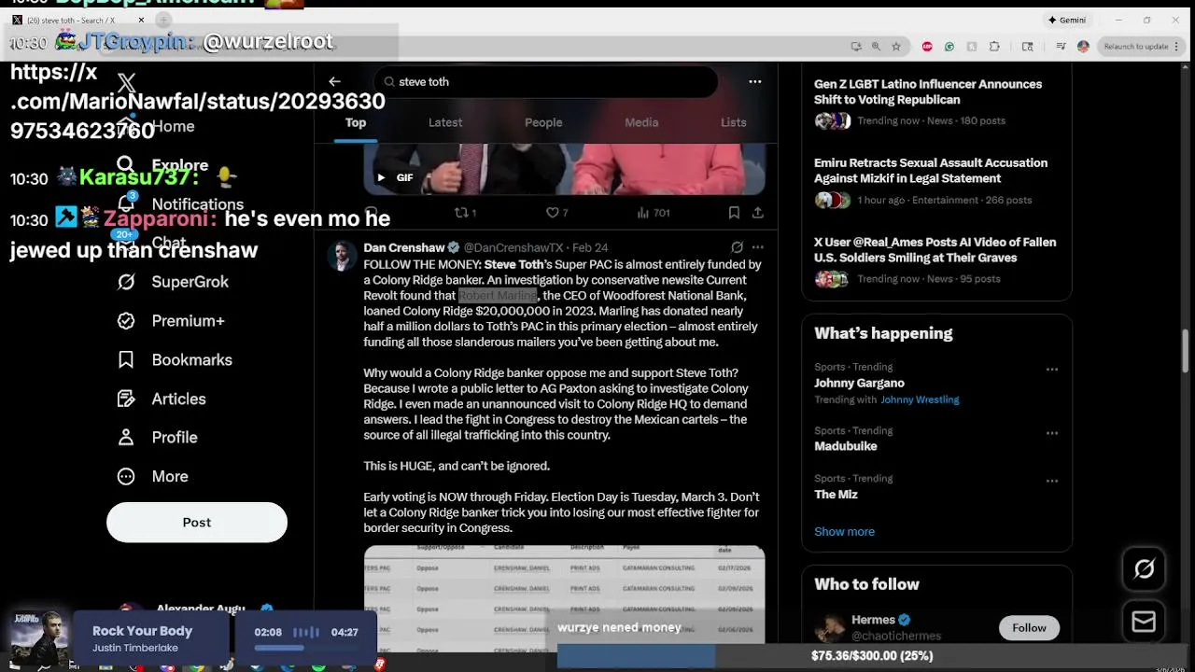This screenshot has width=1195, height=672.
Task: Click highlighted name Robert Marling in post
Action: tap(498, 295)
